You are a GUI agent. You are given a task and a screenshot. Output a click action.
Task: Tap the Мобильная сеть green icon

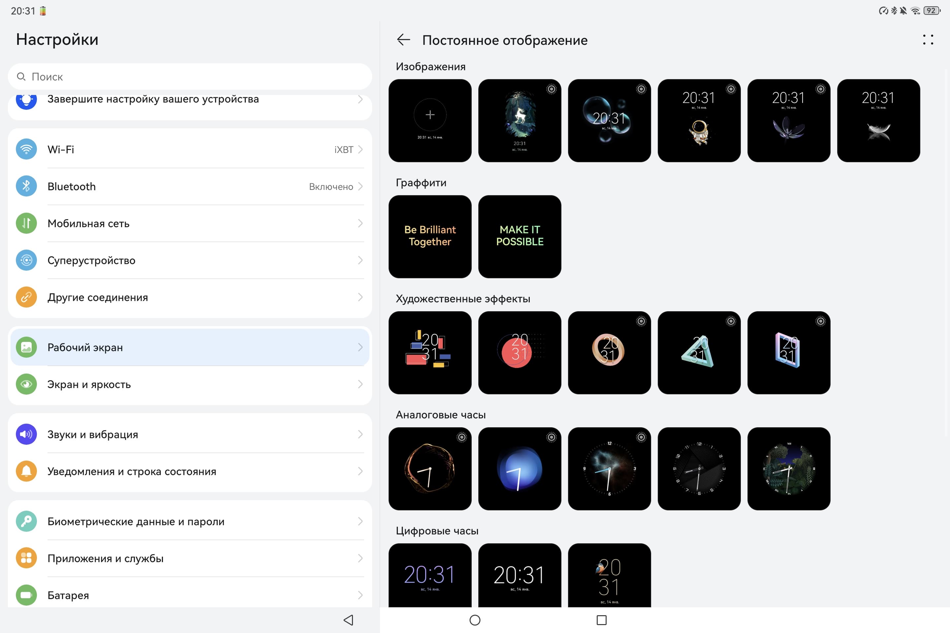(x=26, y=223)
